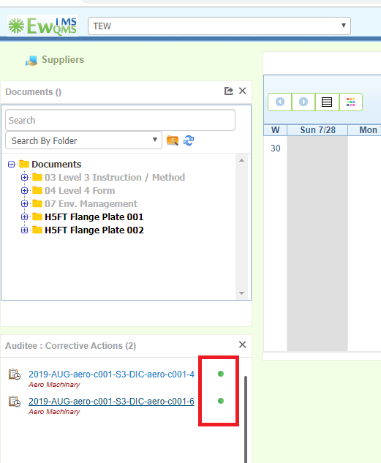Open corrective action 2019-AUG-aero-c001-S3-DIC-aero-c001-4 link
The image size is (381, 463).
(111, 374)
